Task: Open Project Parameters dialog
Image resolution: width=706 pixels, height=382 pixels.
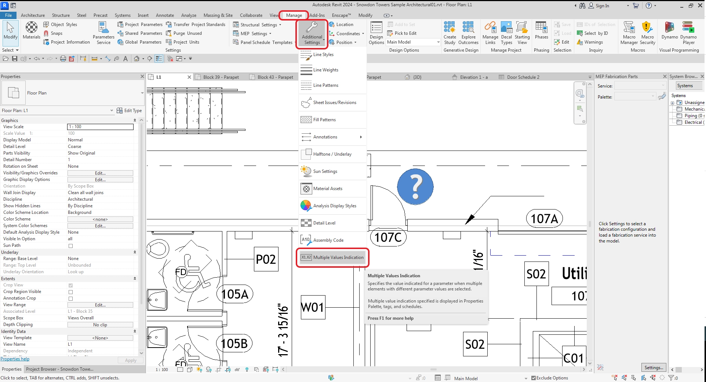Action: [140, 25]
